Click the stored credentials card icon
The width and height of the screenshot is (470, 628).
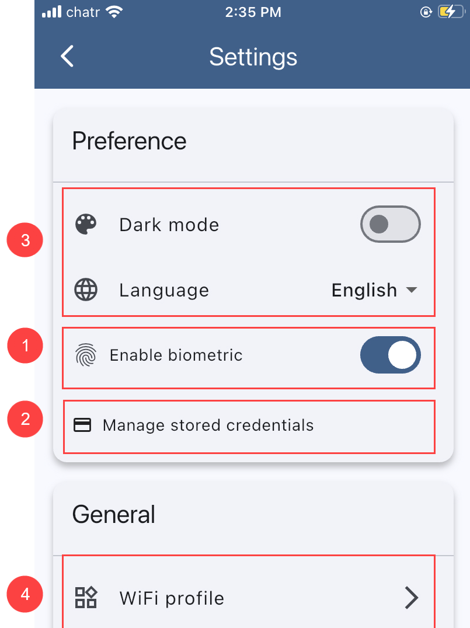82,425
